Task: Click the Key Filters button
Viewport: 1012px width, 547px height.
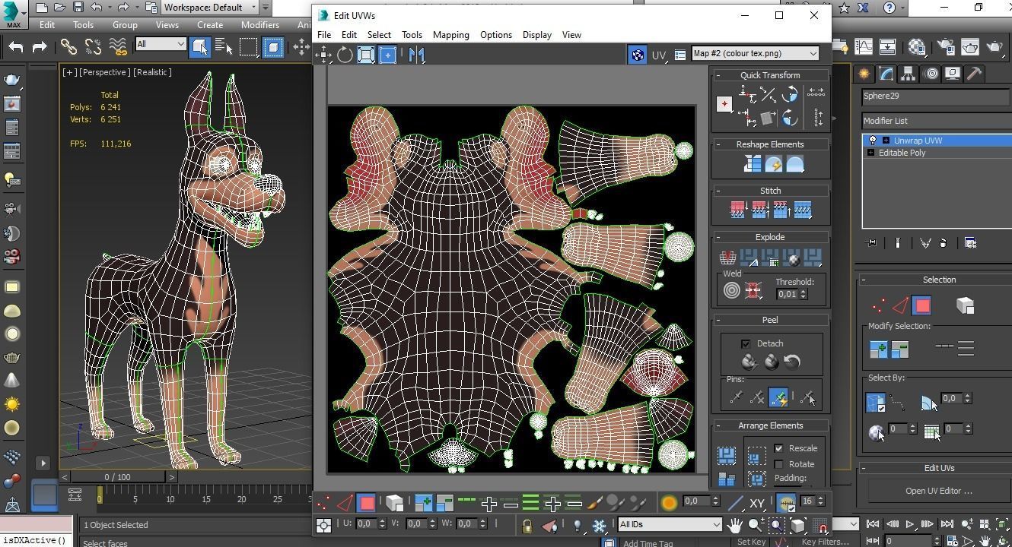Action: tap(826, 542)
